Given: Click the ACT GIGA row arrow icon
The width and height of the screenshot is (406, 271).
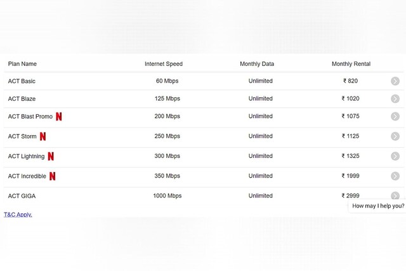Looking at the screenshot, I should click(395, 195).
